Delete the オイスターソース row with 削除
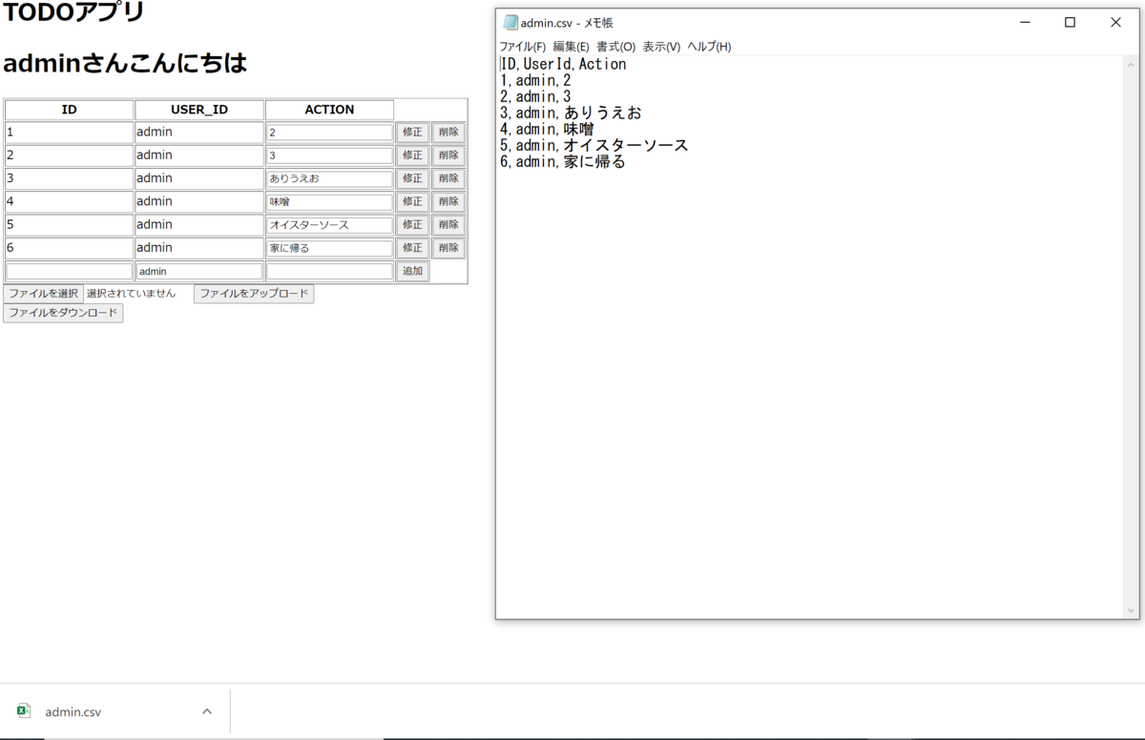1145x740 pixels. click(448, 225)
